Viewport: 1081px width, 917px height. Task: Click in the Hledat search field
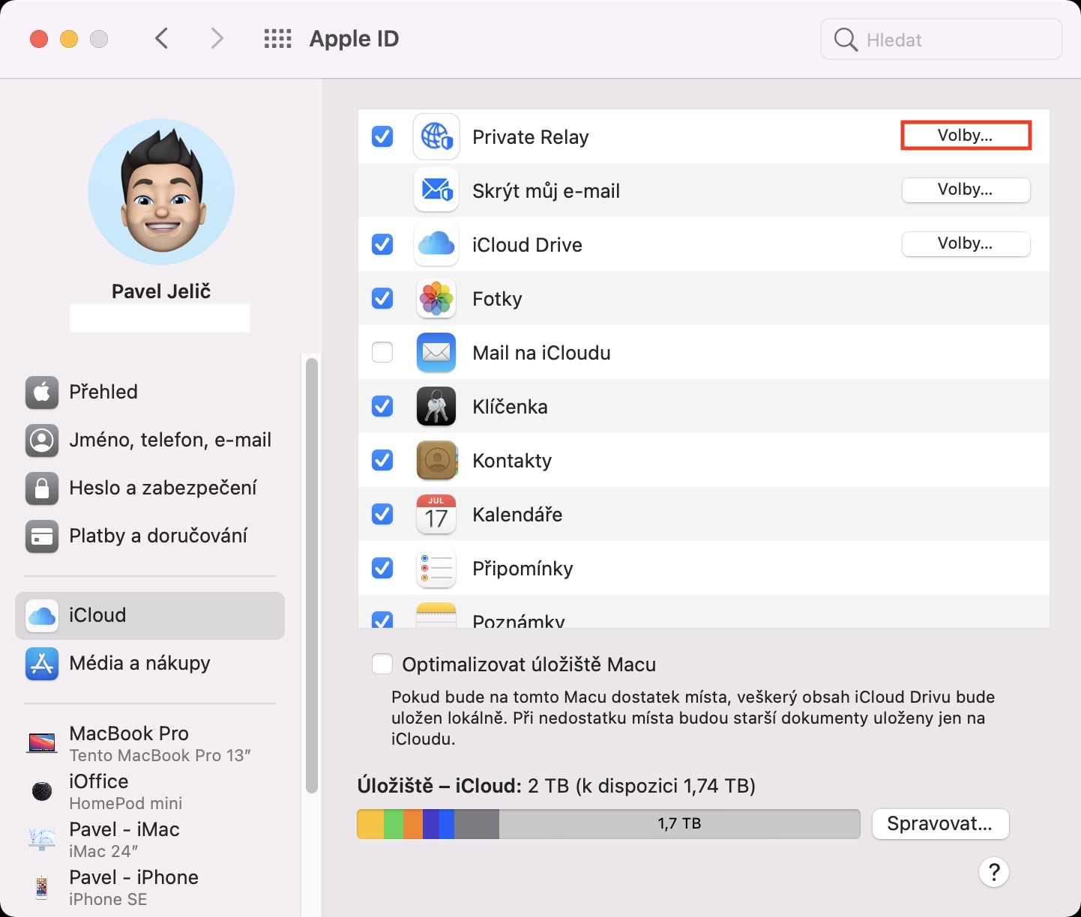point(942,40)
